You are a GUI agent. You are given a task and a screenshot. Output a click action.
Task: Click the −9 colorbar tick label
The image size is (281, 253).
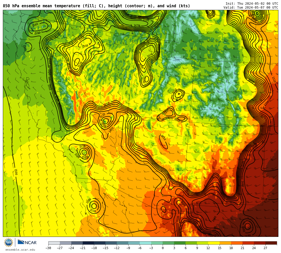(x=128, y=248)
